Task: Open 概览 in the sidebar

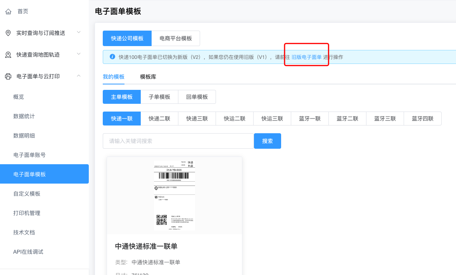Action: (x=19, y=97)
